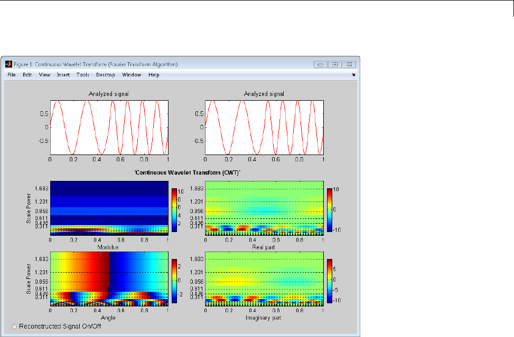This screenshot has width=514, height=337.
Task: Open the File menu
Action: [12, 75]
